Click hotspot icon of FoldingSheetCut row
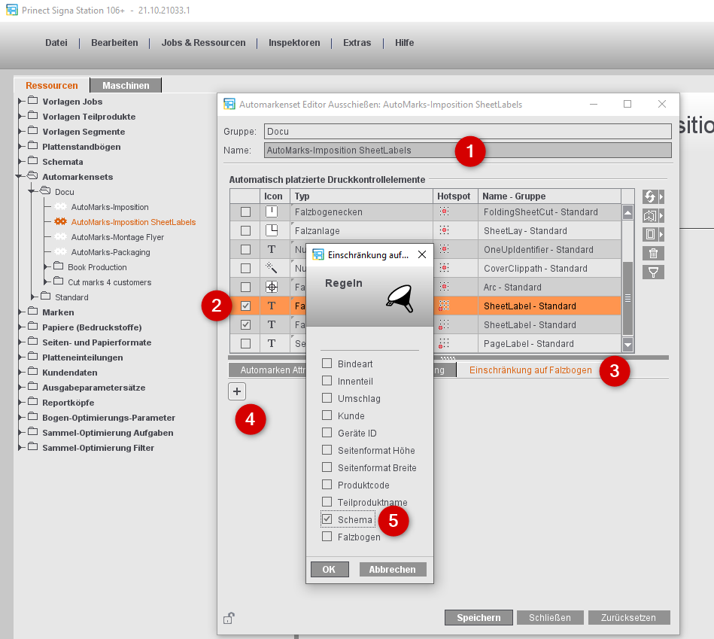The height and width of the screenshot is (639, 714). tap(444, 211)
